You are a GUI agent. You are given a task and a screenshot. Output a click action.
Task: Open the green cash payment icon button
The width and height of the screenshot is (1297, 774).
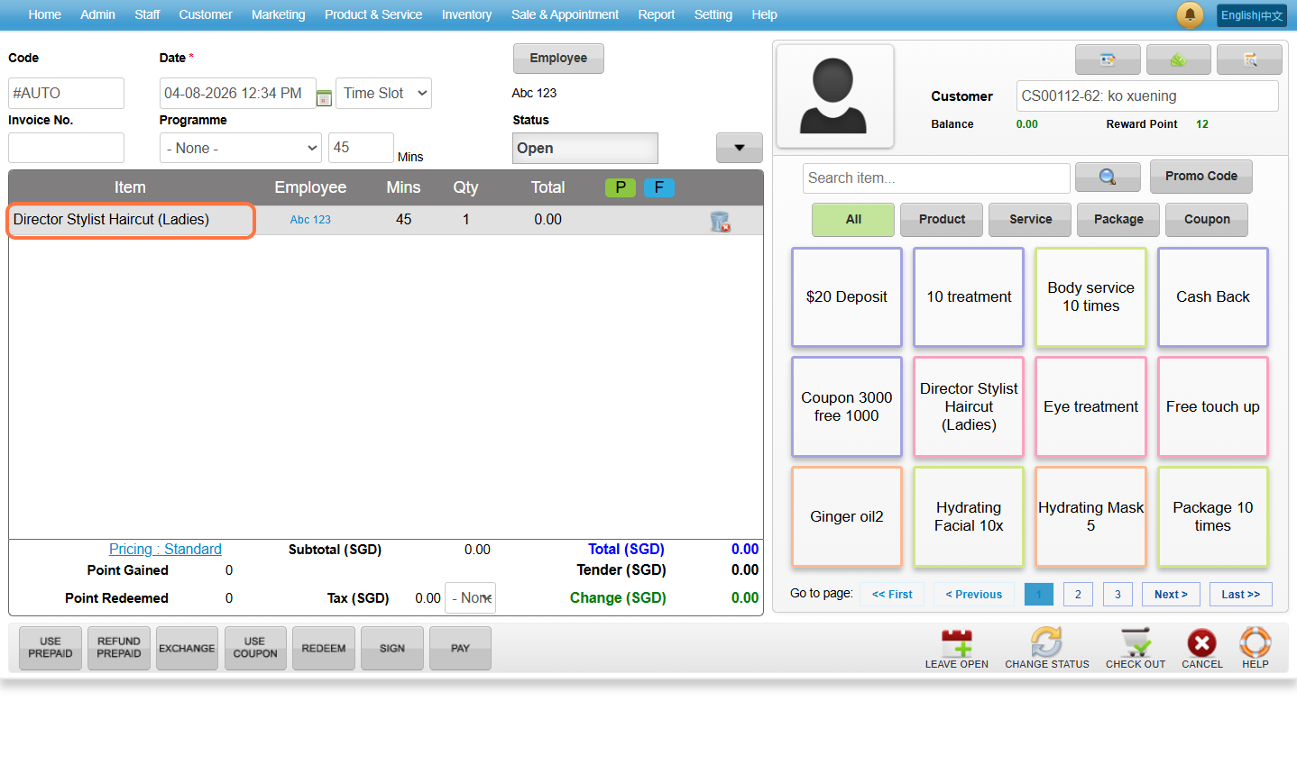pos(1178,59)
